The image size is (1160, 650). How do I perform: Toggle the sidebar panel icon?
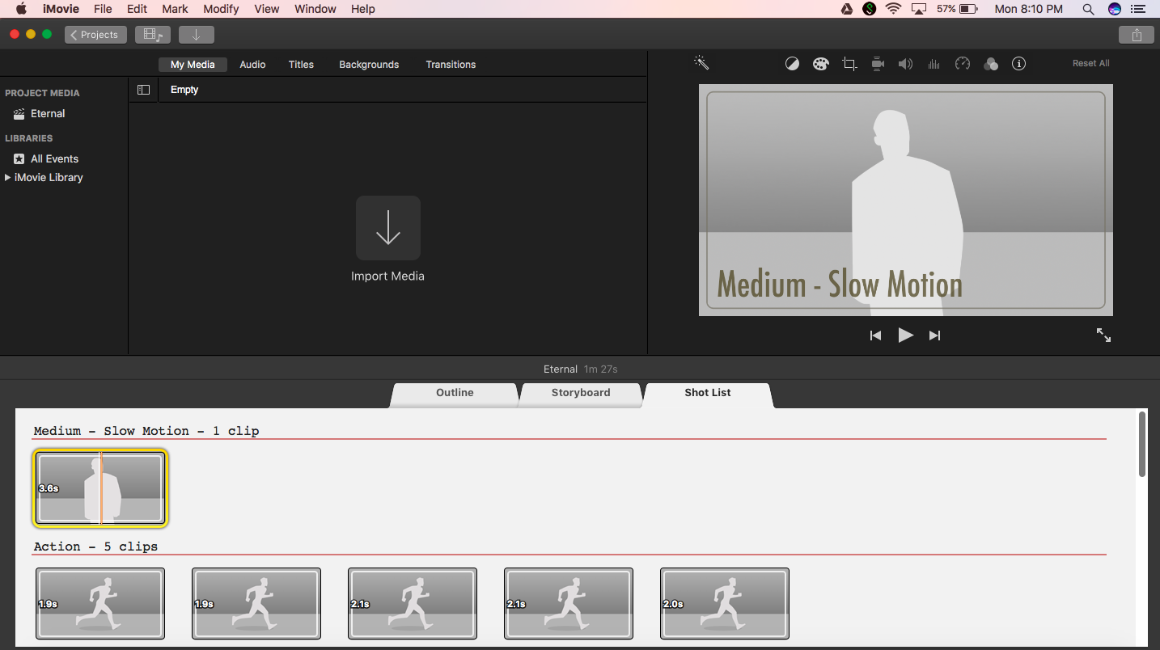143,90
